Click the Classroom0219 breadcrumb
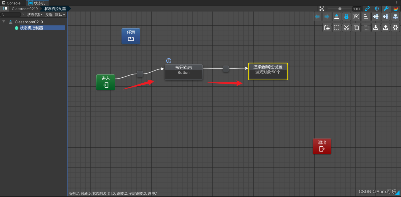 [25, 9]
